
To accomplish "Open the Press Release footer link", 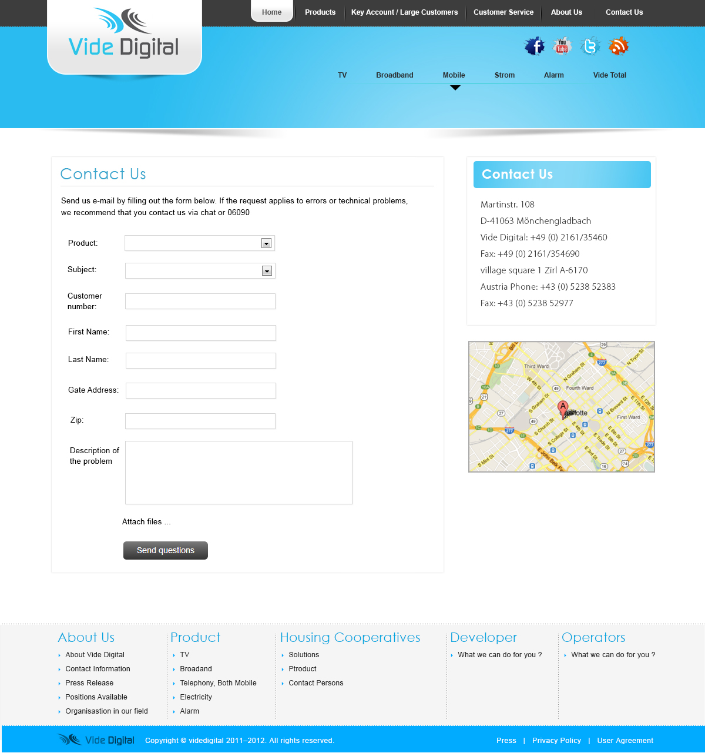I will pos(89,683).
